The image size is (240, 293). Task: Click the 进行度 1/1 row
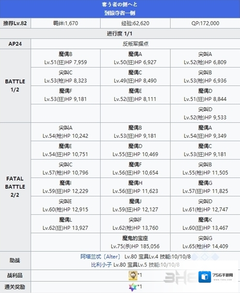[x=120, y=33]
